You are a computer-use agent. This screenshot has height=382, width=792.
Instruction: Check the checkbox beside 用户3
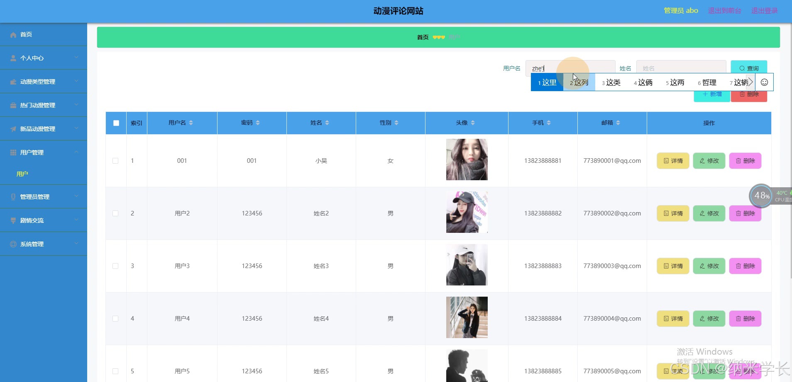coord(115,266)
